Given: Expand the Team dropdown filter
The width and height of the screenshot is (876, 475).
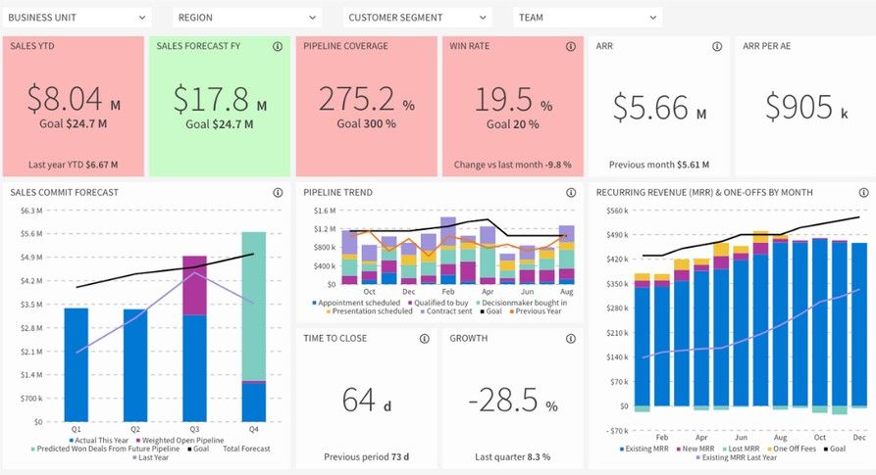Looking at the screenshot, I should click(588, 18).
